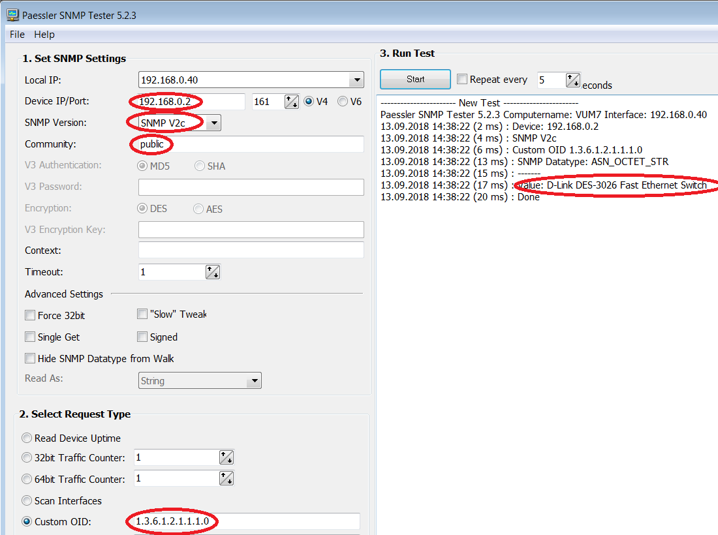The height and width of the screenshot is (535, 718).
Task: Click the log line 'Custom OID 1.3.6.1.2.1.1.1.0'
Action: click(x=512, y=150)
